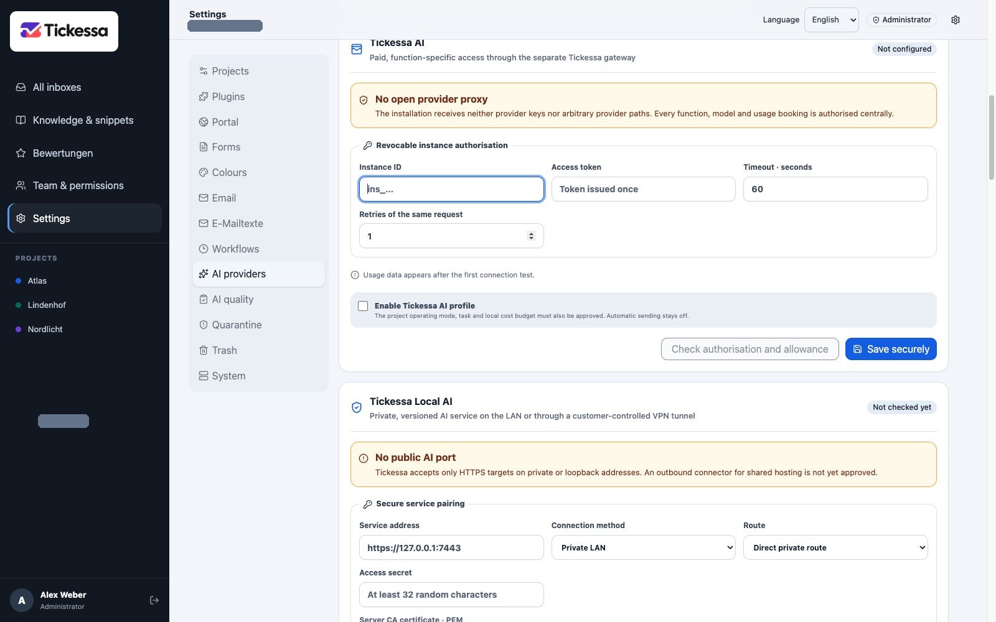Image resolution: width=996 pixels, height=622 pixels.
Task: Open the Settings item in the main sidebar
Action: (x=85, y=218)
